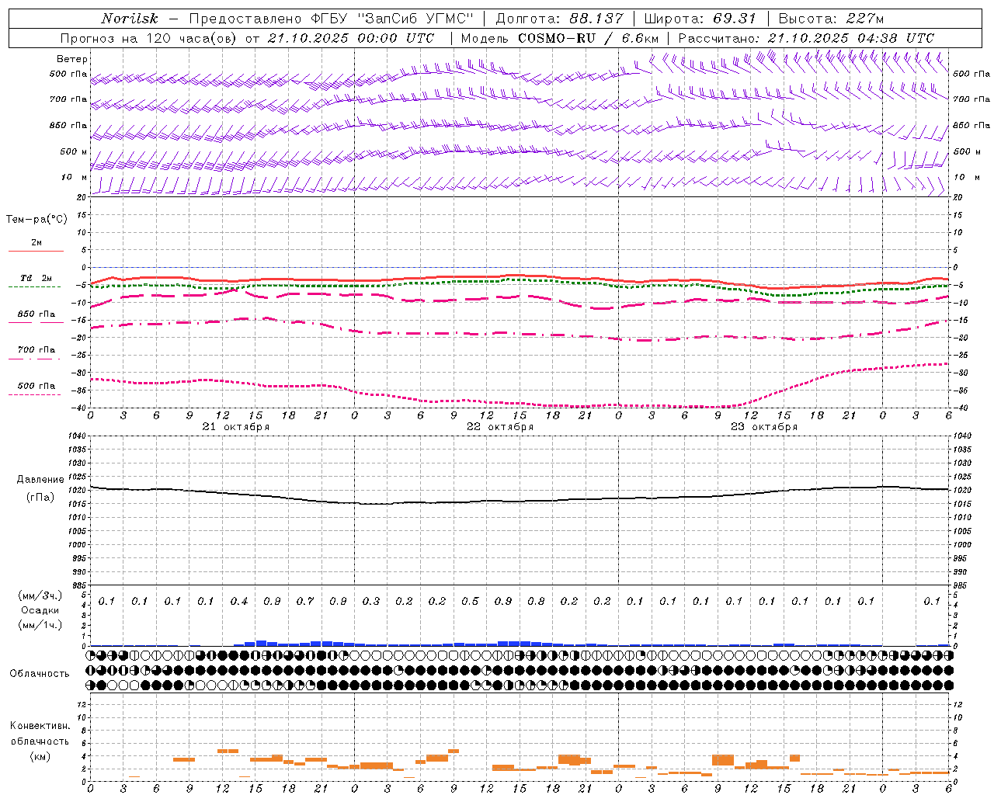Click the 0.8 precipitation value

point(536,601)
